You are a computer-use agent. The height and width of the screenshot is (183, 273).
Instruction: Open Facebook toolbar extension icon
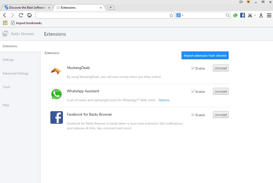point(243,15)
